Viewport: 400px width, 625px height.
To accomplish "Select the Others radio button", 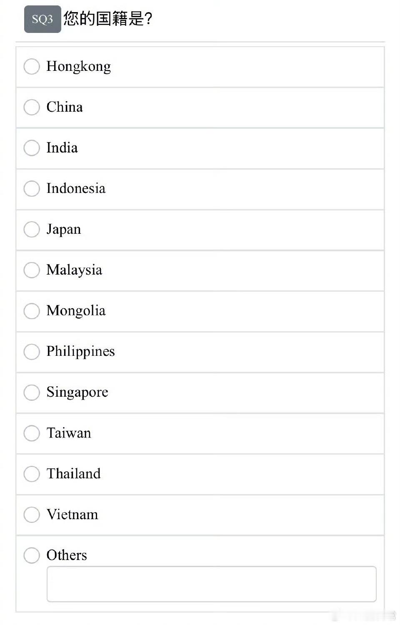I will (x=32, y=555).
